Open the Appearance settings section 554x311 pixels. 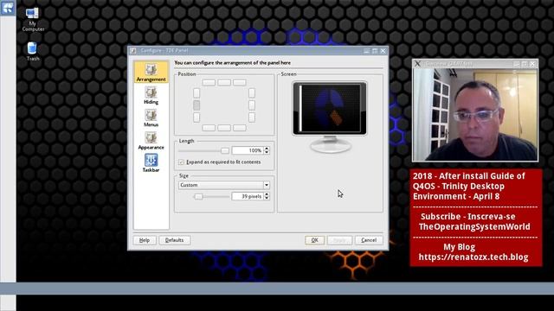tap(151, 141)
